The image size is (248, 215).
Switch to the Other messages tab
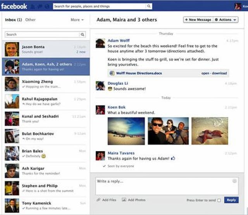click(x=30, y=20)
